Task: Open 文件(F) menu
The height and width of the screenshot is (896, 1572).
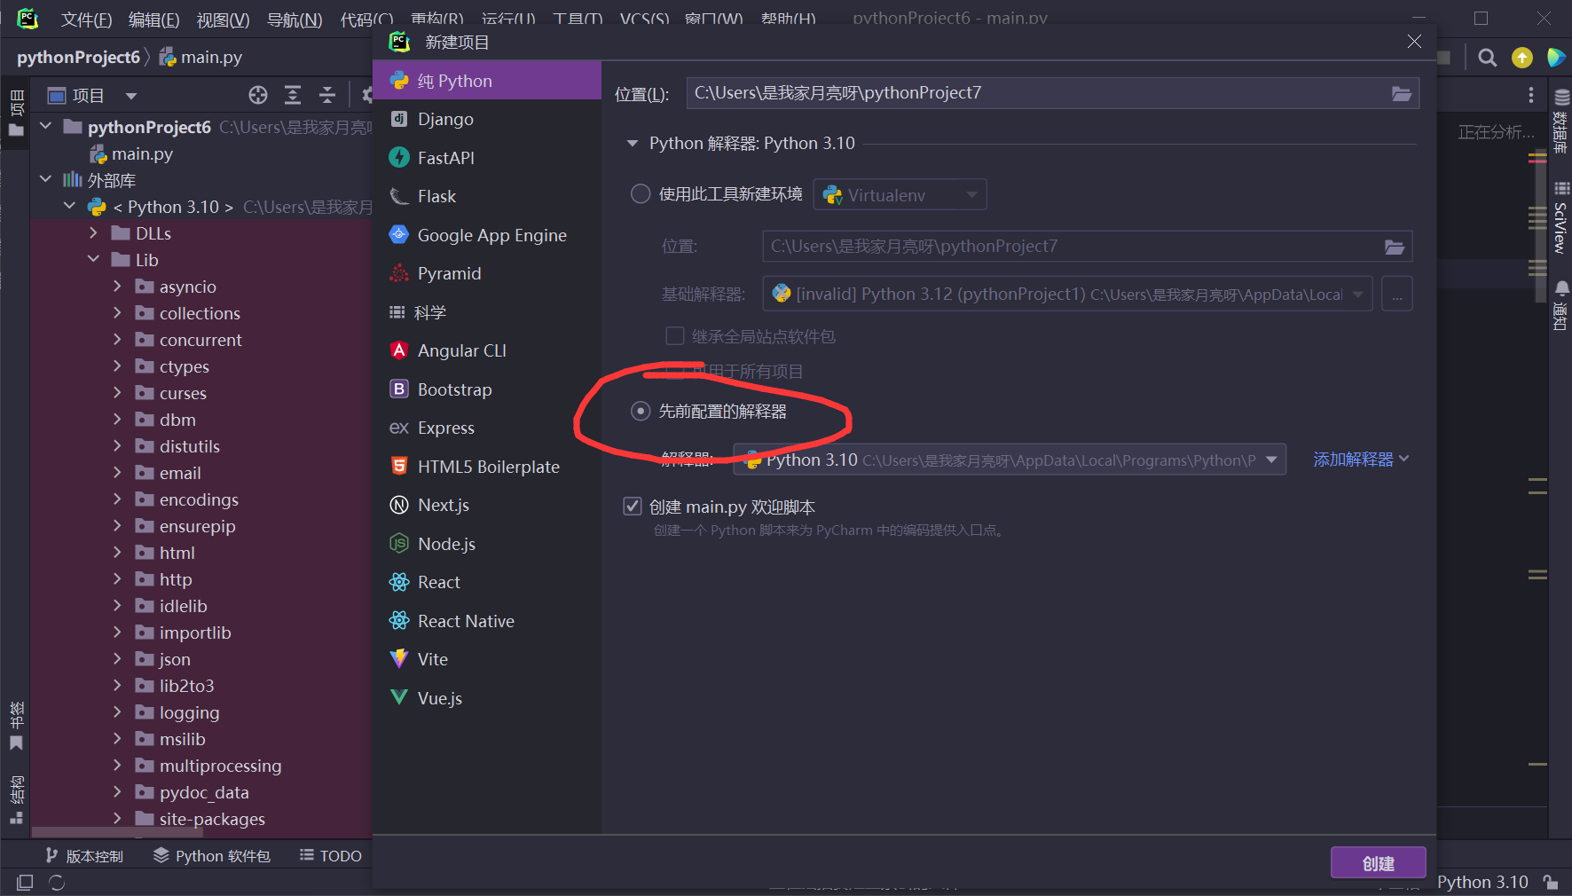Action: tap(86, 19)
